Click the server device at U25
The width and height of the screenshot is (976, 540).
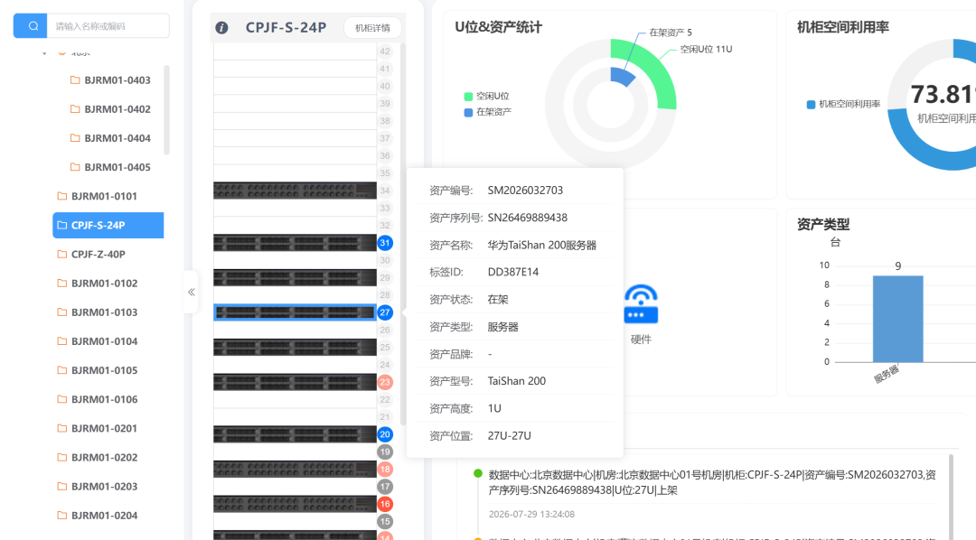295,347
